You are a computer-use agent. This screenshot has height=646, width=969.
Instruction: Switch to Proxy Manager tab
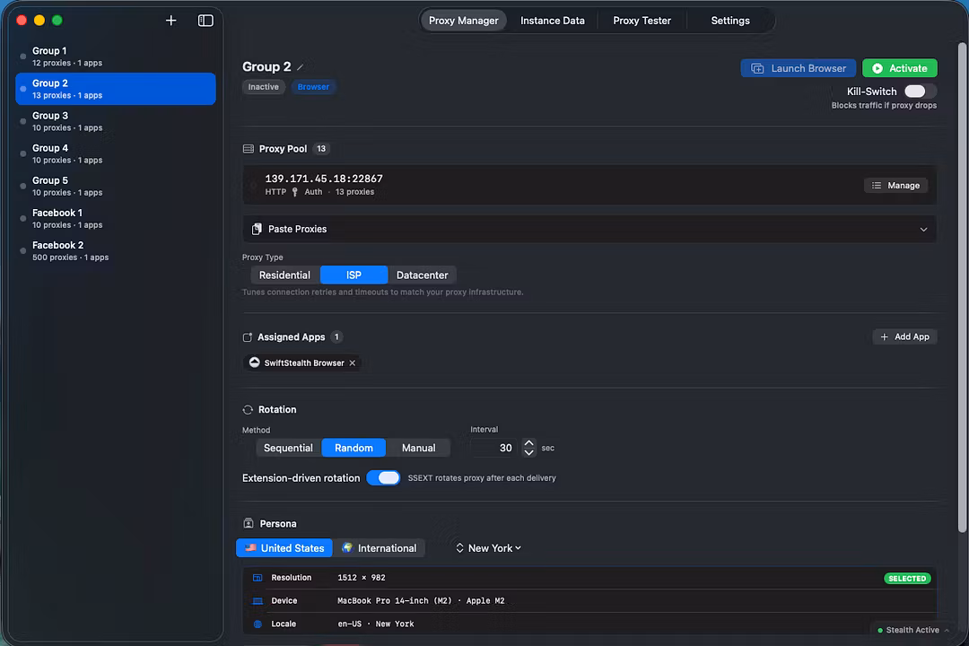[464, 21]
